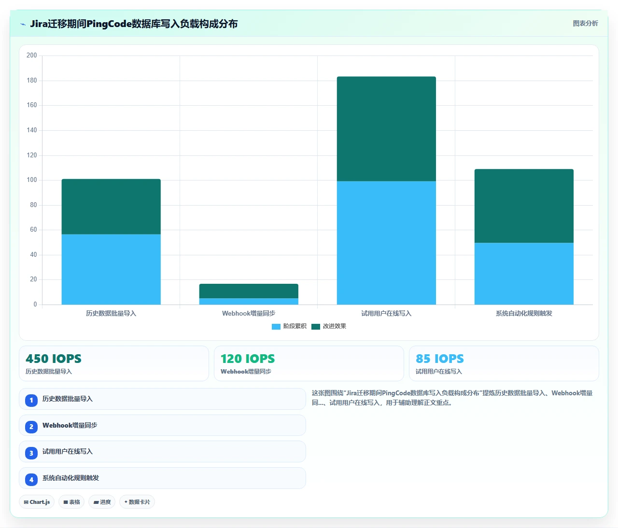Click the y-axis tick label 120
The height and width of the screenshot is (528, 618).
pos(32,155)
